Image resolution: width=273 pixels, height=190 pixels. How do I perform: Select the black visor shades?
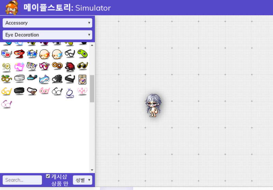pos(70,79)
